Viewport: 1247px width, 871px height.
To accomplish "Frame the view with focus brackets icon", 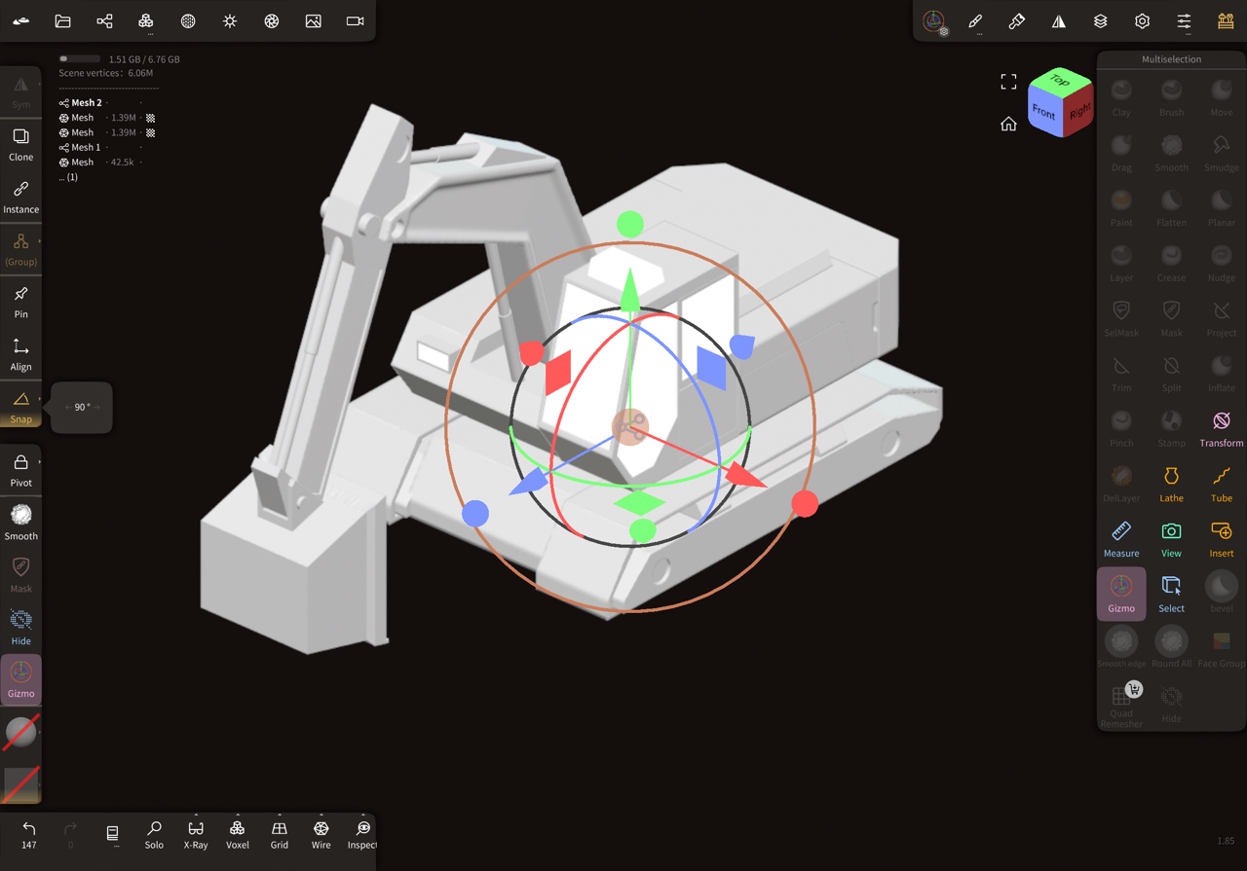I will (1008, 82).
